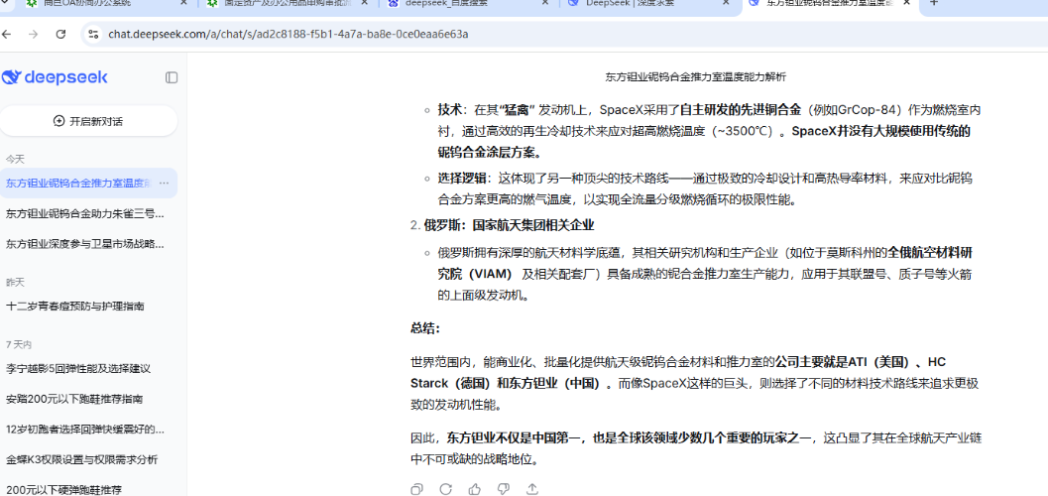The width and height of the screenshot is (1048, 496).
Task: Open chat 东方钽业铌钨合金推力室温度
Action: (79, 183)
